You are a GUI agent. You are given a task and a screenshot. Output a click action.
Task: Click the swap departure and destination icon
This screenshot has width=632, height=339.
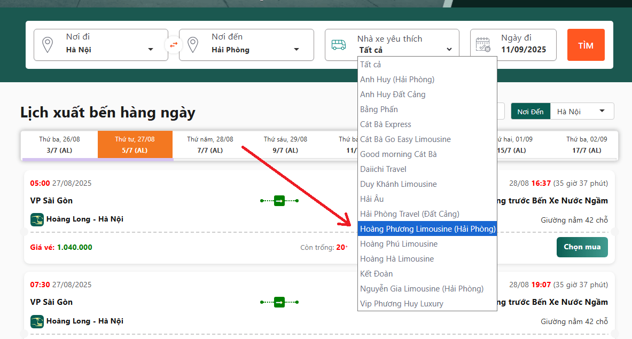pyautogui.click(x=173, y=45)
